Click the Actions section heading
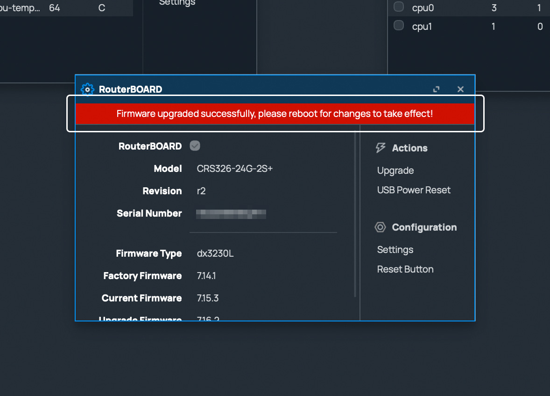This screenshot has width=550, height=396. click(x=409, y=148)
